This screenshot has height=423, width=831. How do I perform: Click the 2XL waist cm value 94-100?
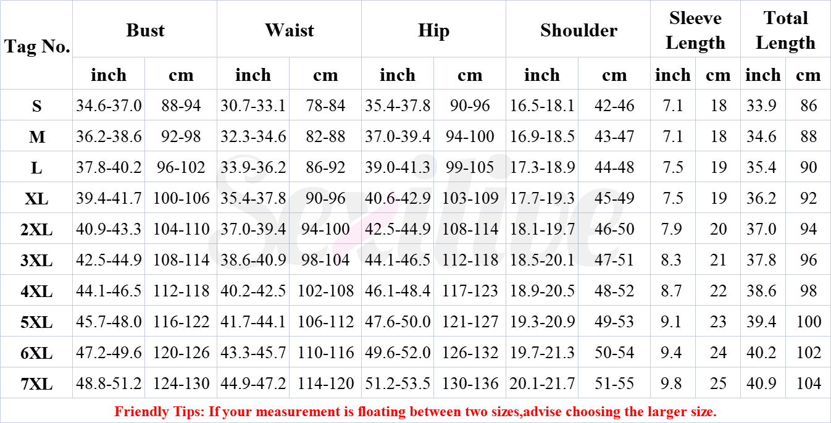click(325, 229)
